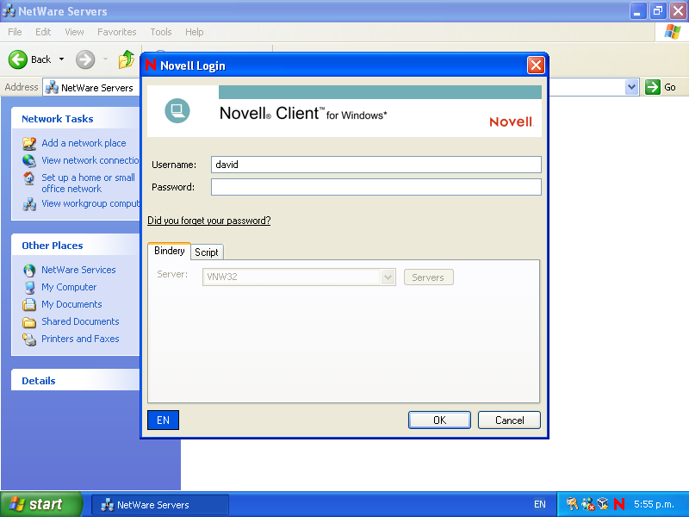Select NetWare Servers taskbar button
The image size is (689, 517).
point(160,505)
